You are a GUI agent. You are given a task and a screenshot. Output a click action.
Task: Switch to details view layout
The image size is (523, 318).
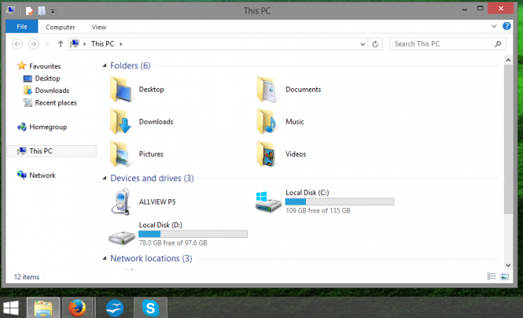491,276
